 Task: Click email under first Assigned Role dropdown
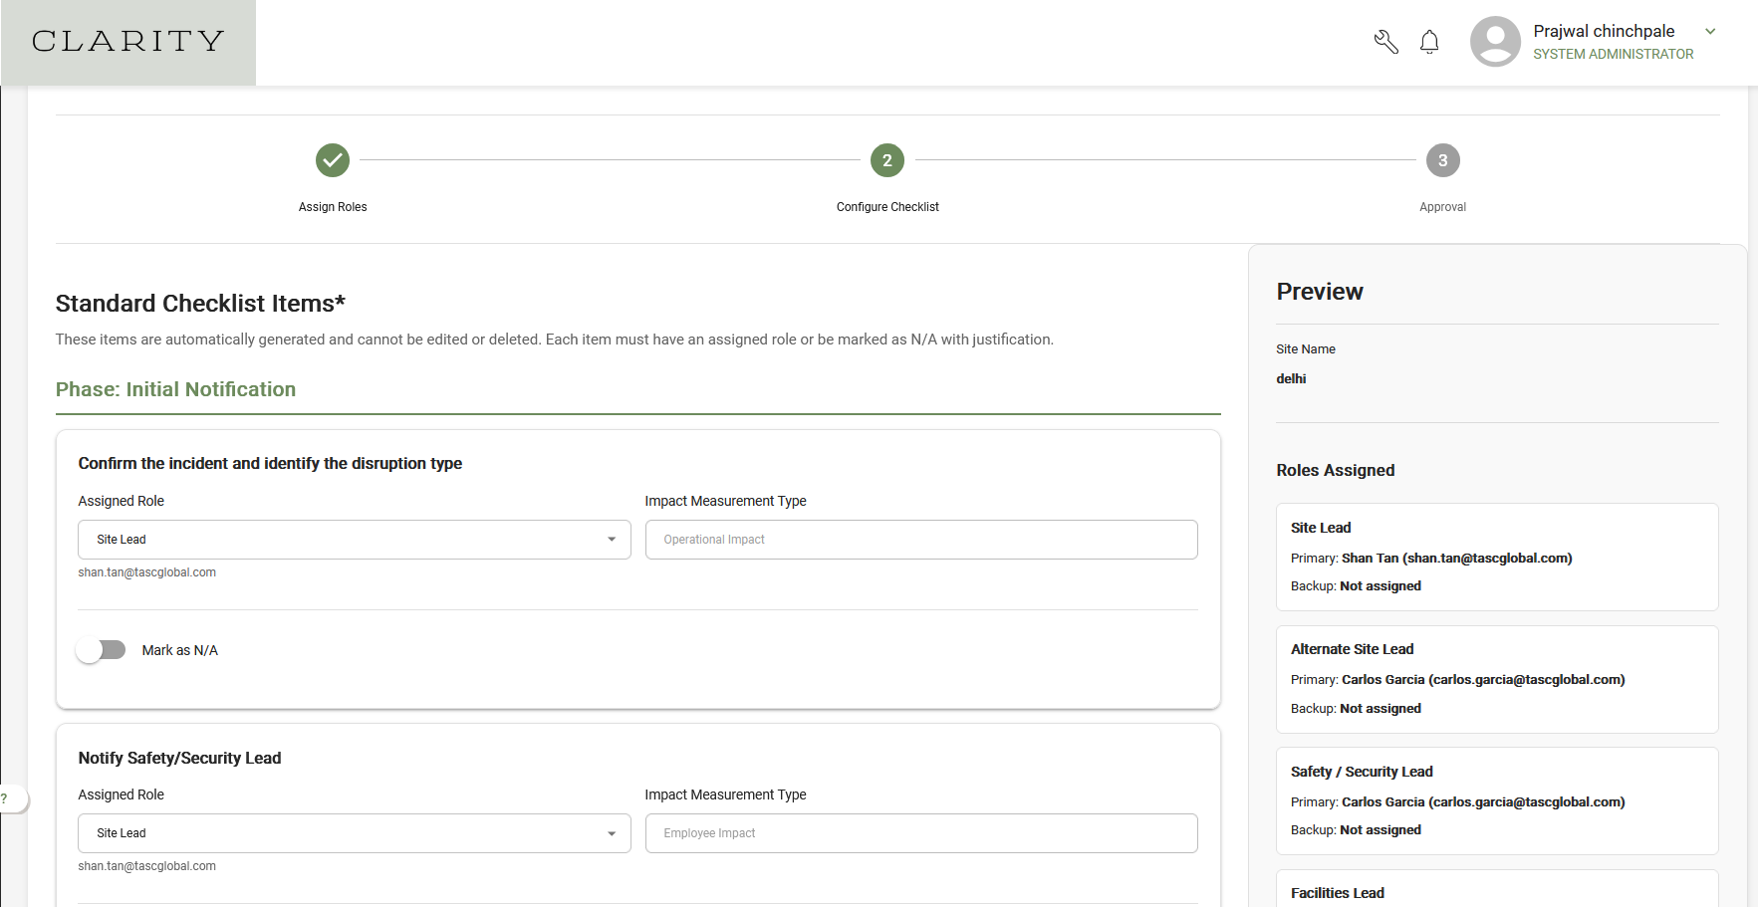click(x=146, y=572)
